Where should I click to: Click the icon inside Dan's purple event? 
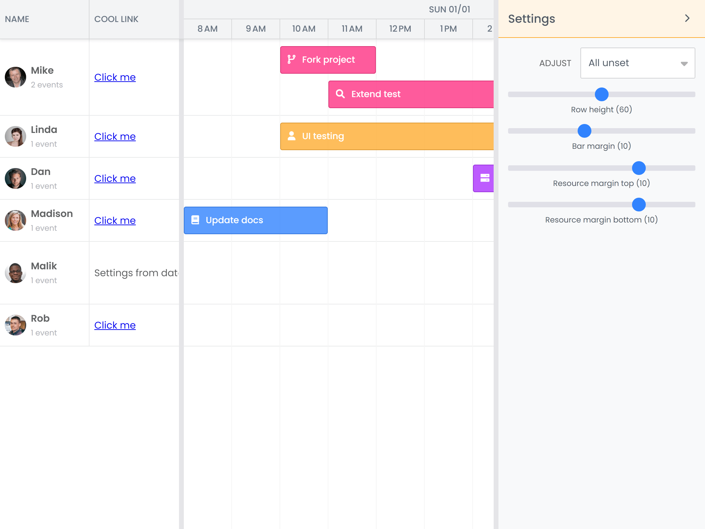[x=485, y=178]
